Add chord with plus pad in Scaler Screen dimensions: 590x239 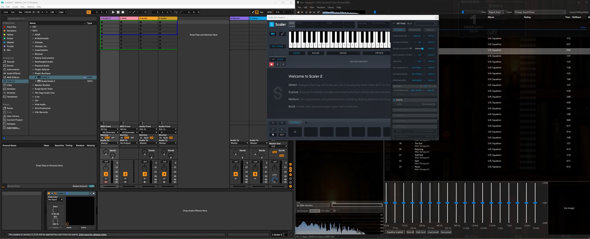tap(295, 132)
